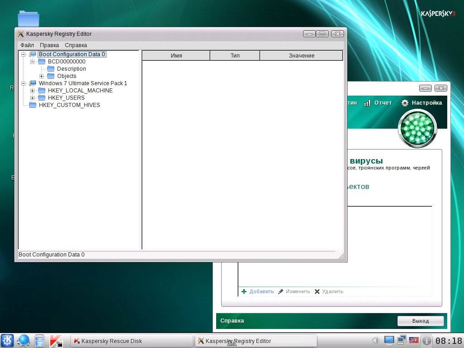Expand the Objects tree node
This screenshot has height=348, width=464.
41,76
